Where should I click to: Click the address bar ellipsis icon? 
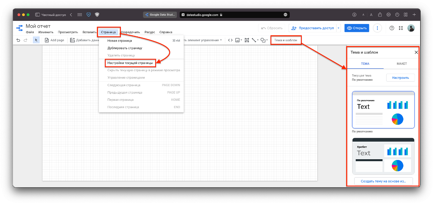[x=285, y=15]
